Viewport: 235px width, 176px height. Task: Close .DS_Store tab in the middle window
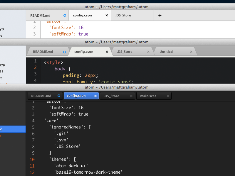(148, 52)
